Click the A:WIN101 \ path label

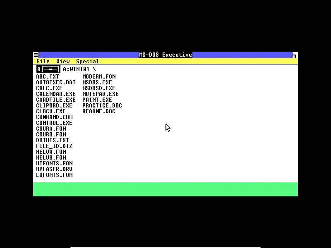coord(79,69)
